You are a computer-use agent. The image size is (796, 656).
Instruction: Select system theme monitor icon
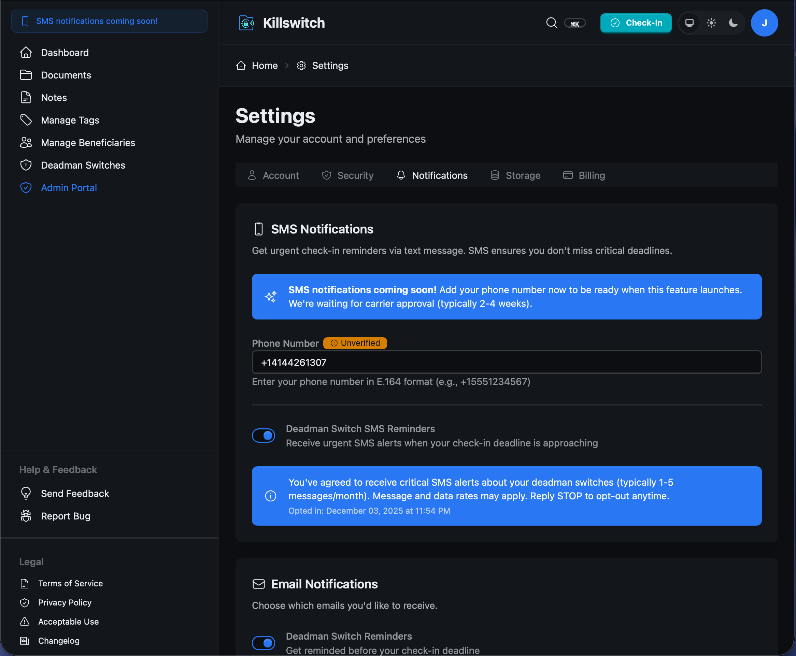pos(690,23)
